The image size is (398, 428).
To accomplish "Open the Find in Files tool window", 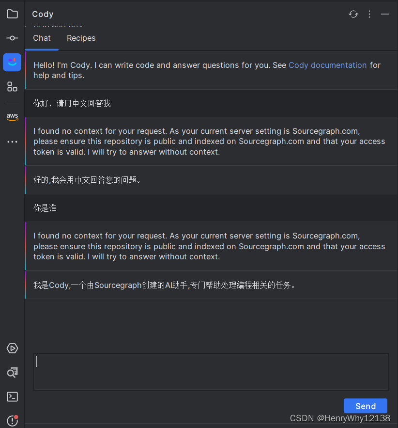I will tap(12, 372).
